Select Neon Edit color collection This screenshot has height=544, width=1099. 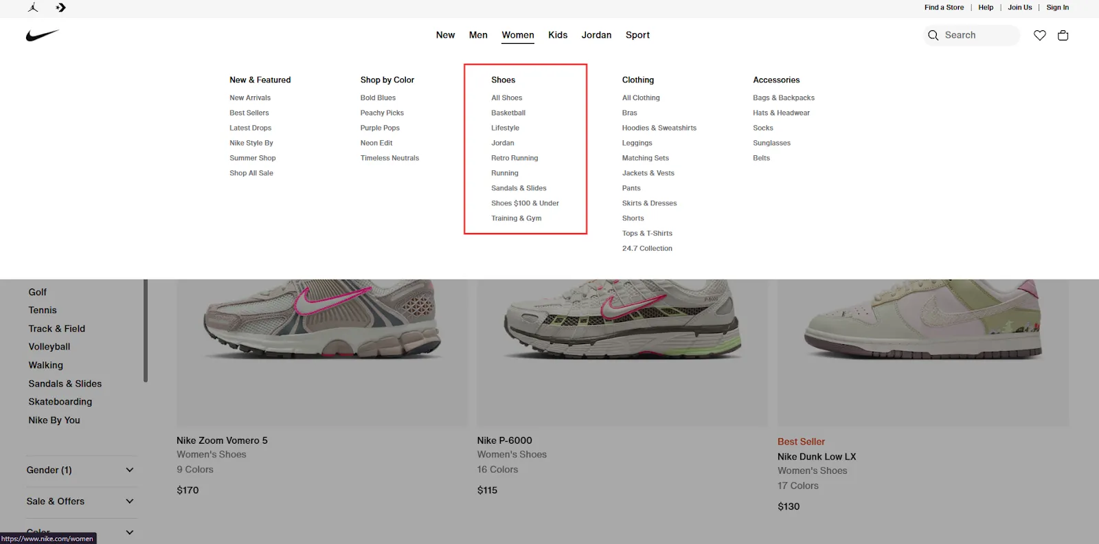376,143
